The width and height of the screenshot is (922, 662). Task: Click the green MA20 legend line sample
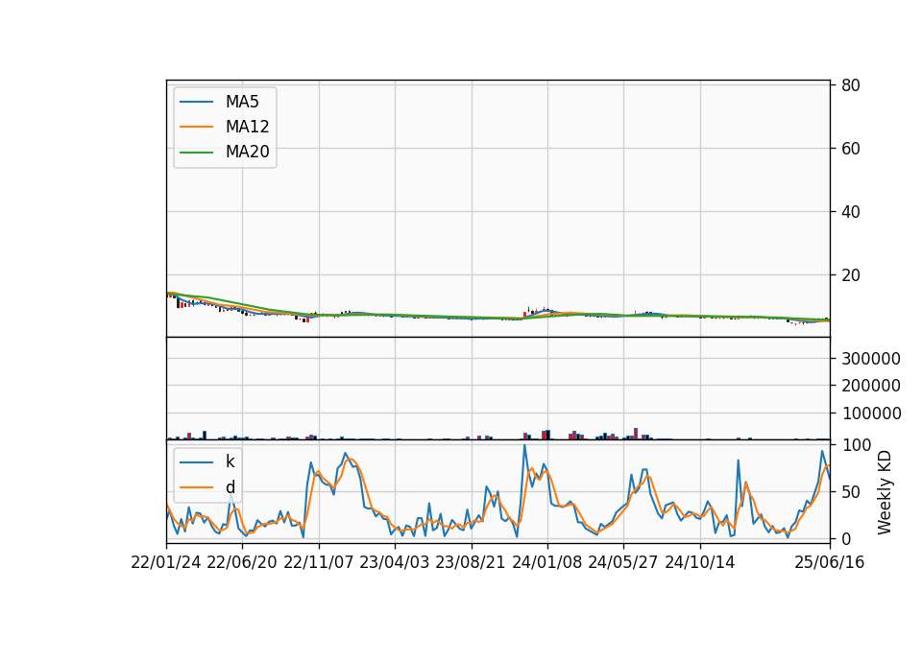tap(196, 152)
